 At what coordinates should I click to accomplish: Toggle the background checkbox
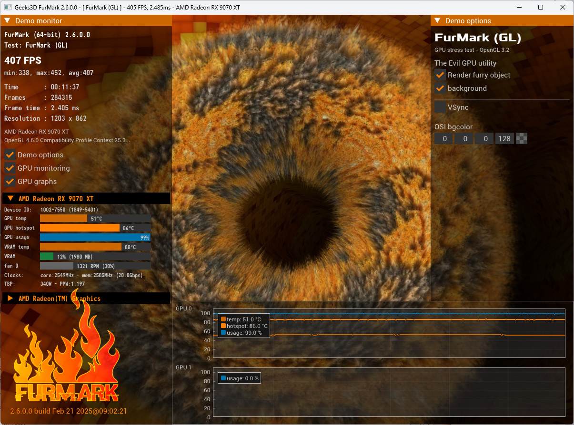tap(440, 88)
